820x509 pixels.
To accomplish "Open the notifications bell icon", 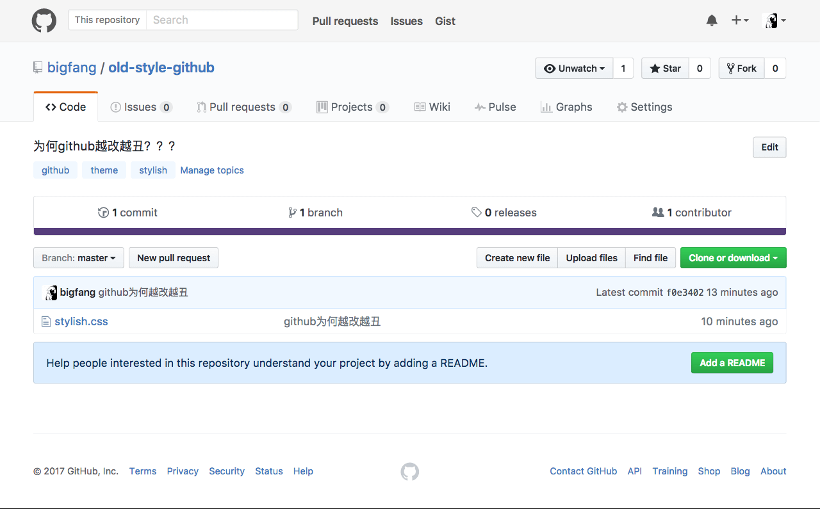I will (712, 20).
